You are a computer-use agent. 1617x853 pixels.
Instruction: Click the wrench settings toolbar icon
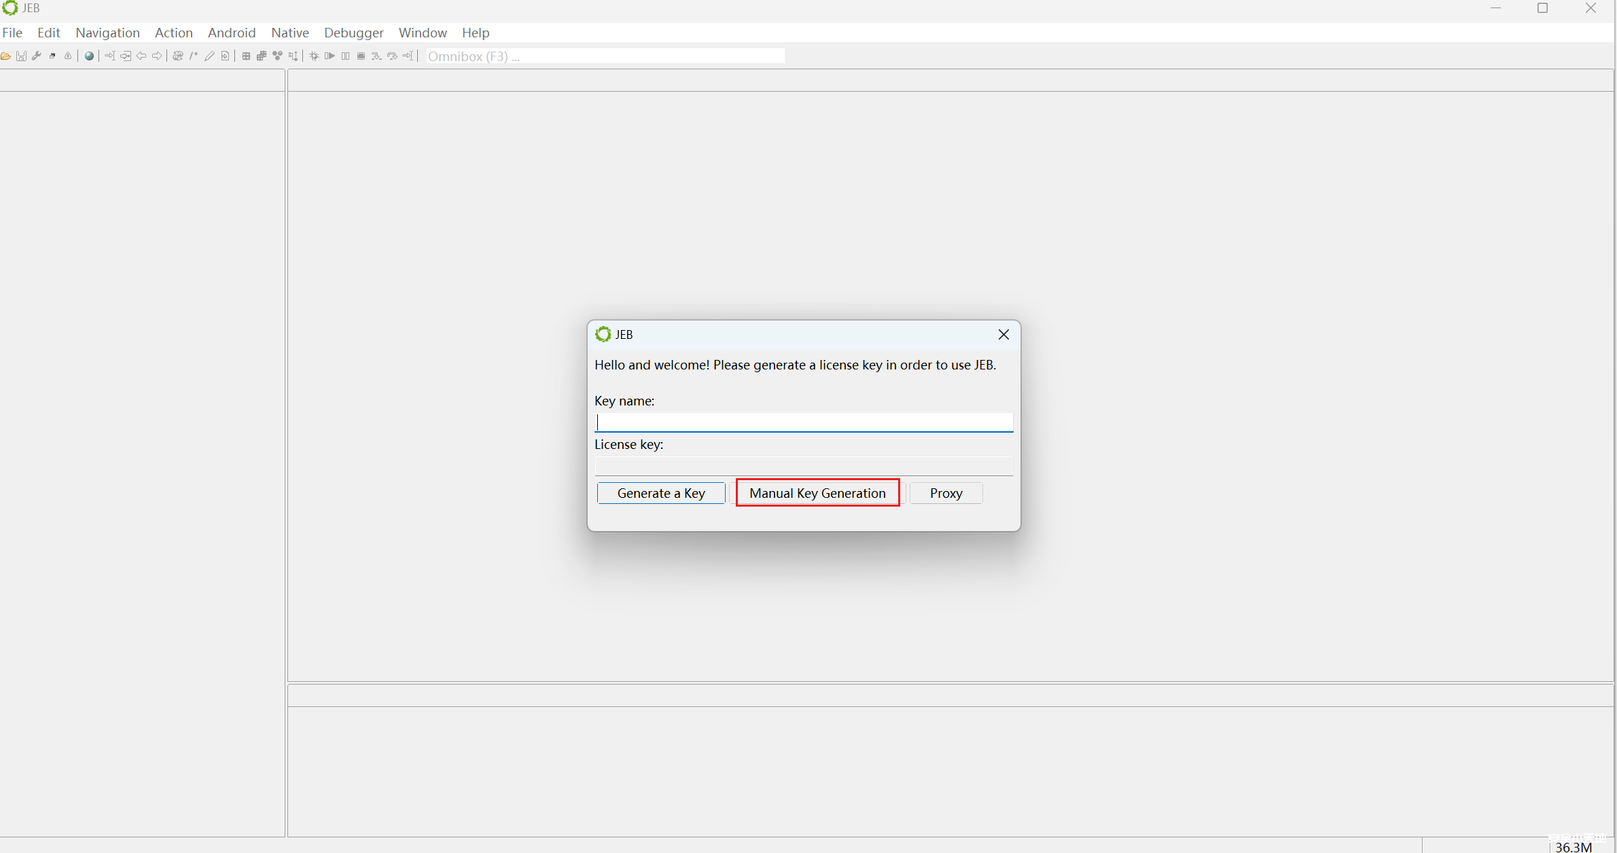(37, 56)
